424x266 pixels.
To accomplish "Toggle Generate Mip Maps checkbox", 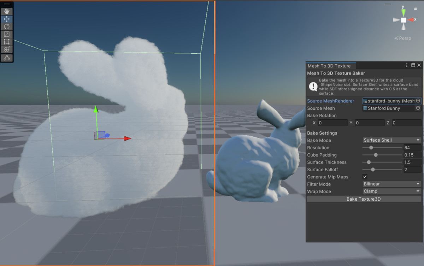I will [x=365, y=177].
